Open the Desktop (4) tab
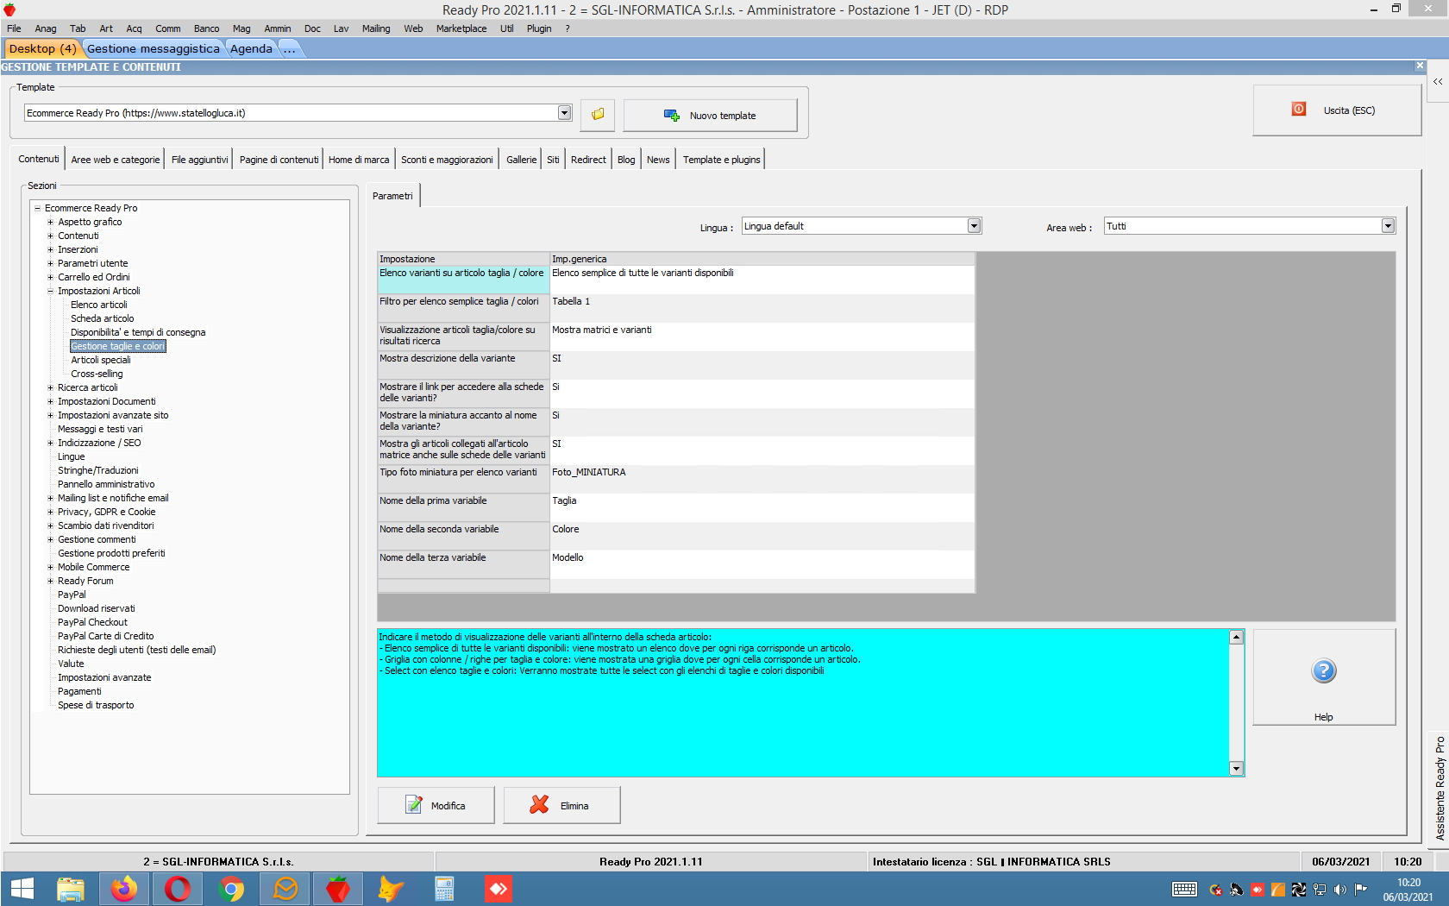Screen dimensions: 1449x906 (x=42, y=48)
